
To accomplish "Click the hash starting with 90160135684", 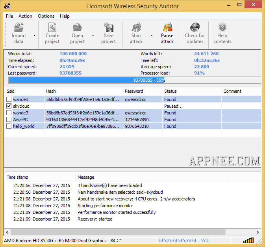I will (x=82, y=120).
